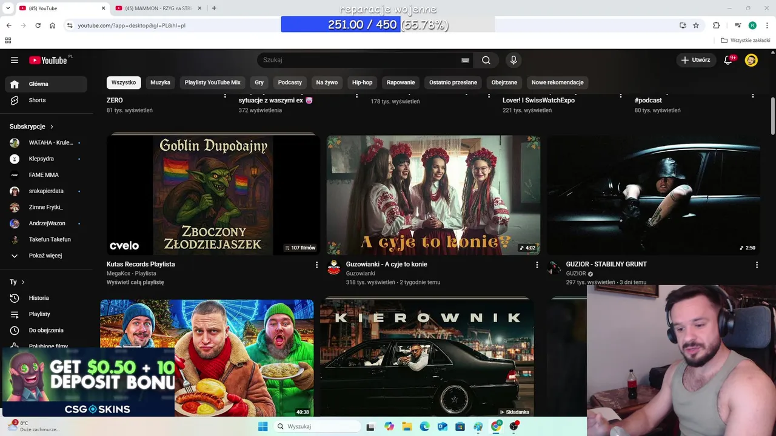Open FAME MMA subscription
The image size is (776, 436).
45,175
